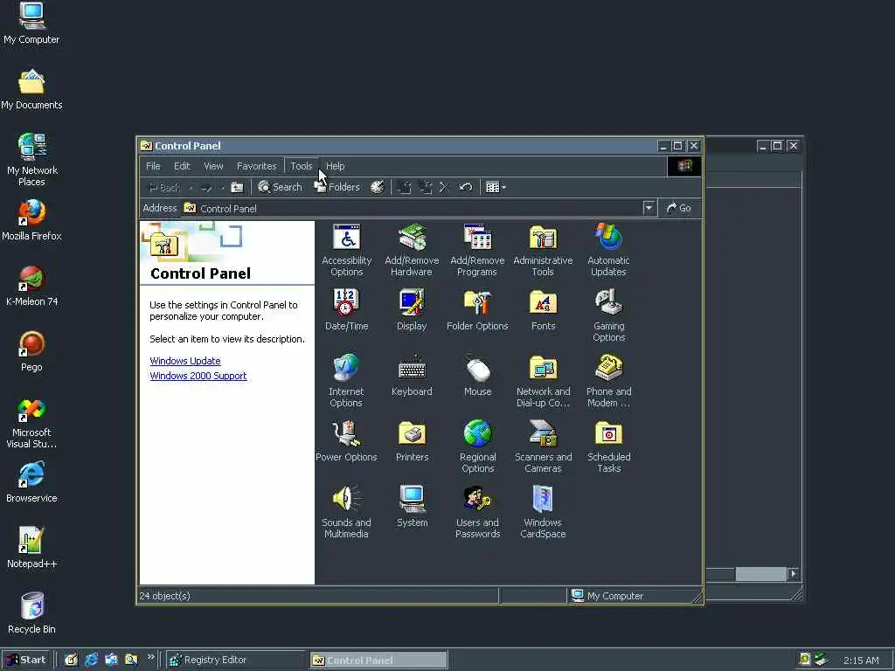Toggle the Folders pane button
Viewport: 895px width, 671px height.
pos(336,187)
